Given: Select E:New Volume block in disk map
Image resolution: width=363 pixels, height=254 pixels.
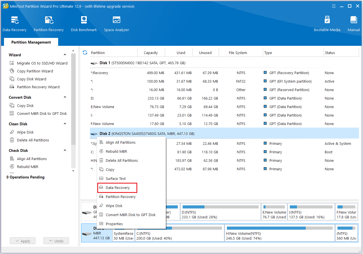Looking at the screenshot, I should coord(274,212).
